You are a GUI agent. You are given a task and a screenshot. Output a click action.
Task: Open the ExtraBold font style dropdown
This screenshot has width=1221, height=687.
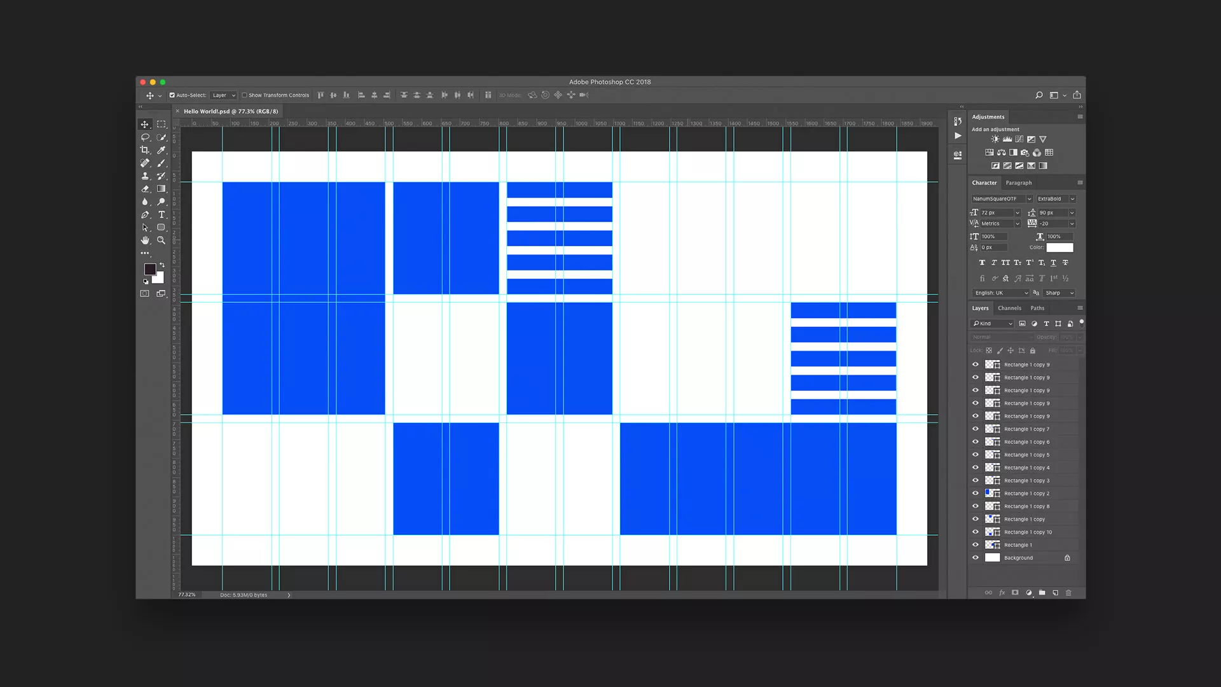[x=1056, y=199]
